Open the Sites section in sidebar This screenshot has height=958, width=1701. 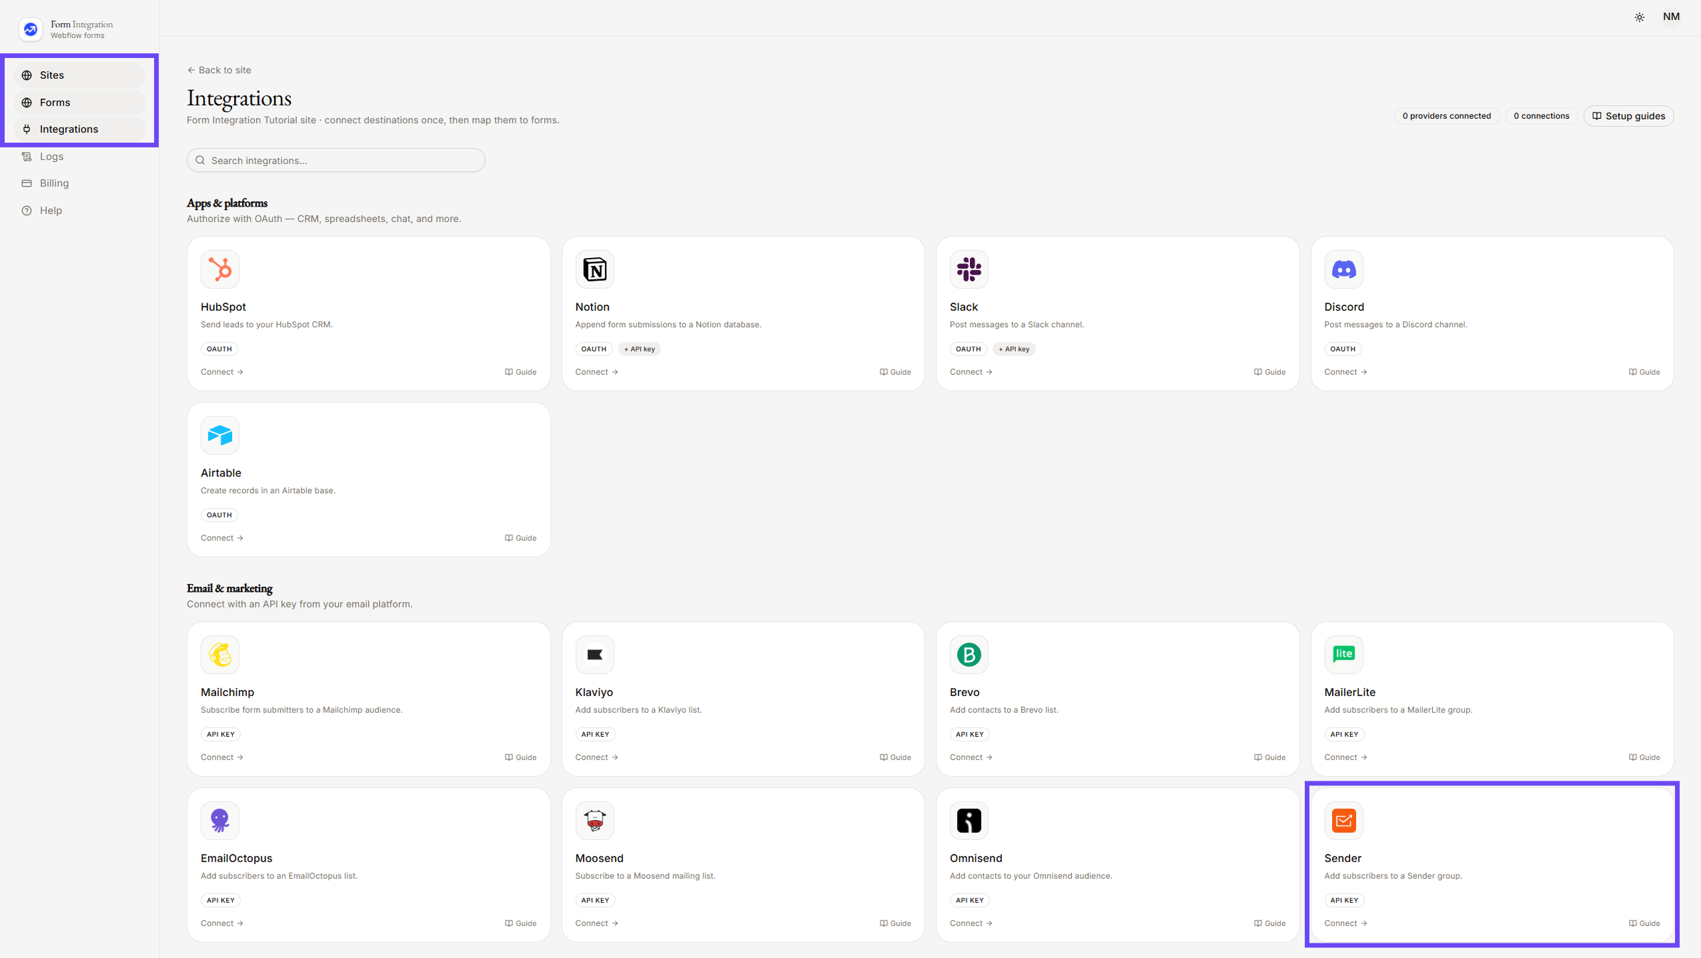(79, 75)
